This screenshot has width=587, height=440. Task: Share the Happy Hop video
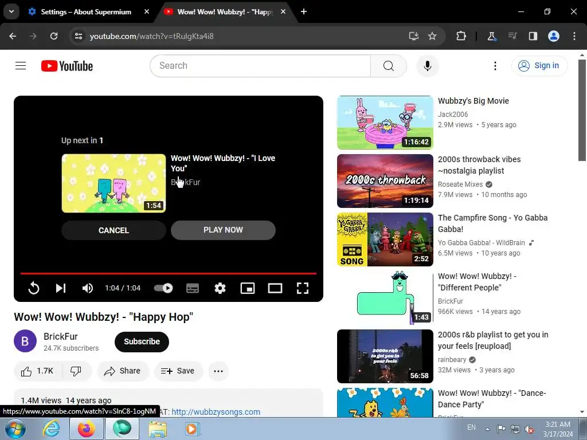click(x=123, y=371)
